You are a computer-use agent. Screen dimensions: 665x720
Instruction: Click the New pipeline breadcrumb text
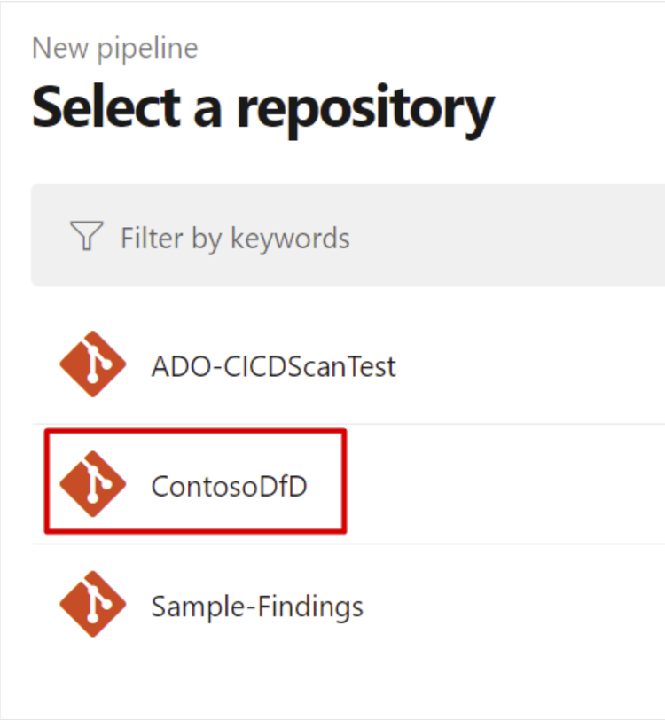(114, 48)
